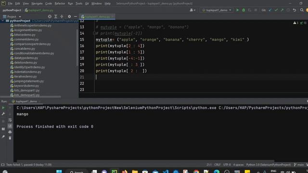Pin the Run tab with pin icon
The height and width of the screenshot is (173, 308).
click(x=3, y=136)
